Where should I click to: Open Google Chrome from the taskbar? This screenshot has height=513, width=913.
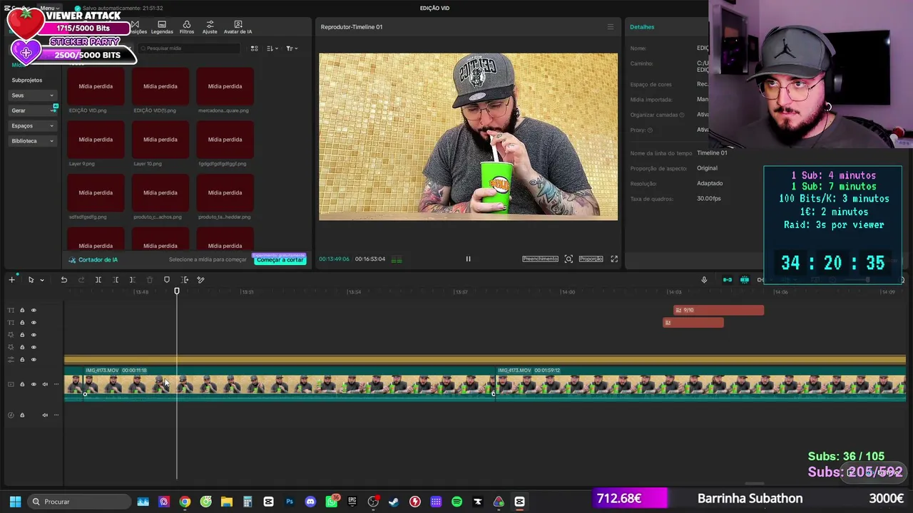185,502
